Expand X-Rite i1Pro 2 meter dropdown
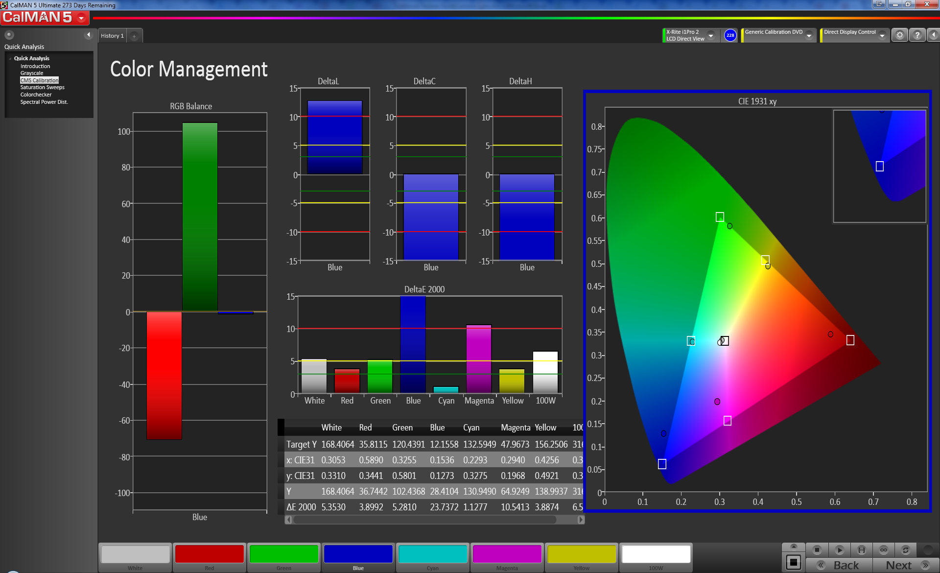This screenshot has width=940, height=573. click(711, 35)
